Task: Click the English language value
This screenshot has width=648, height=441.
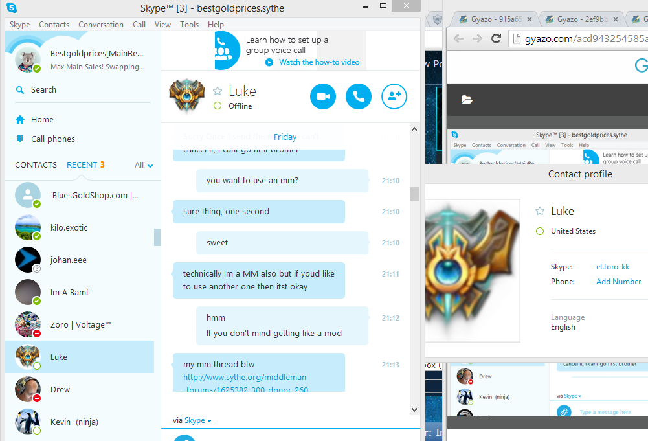Action: point(563,327)
